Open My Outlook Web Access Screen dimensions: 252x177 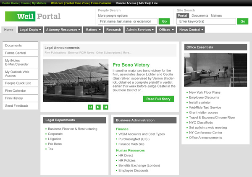[x=20, y=74]
